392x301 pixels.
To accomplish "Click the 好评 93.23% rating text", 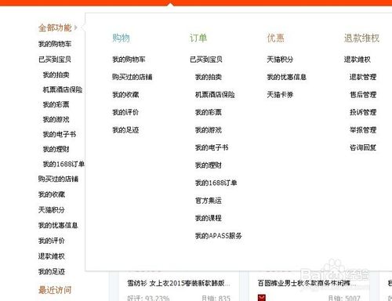I will (148, 298).
